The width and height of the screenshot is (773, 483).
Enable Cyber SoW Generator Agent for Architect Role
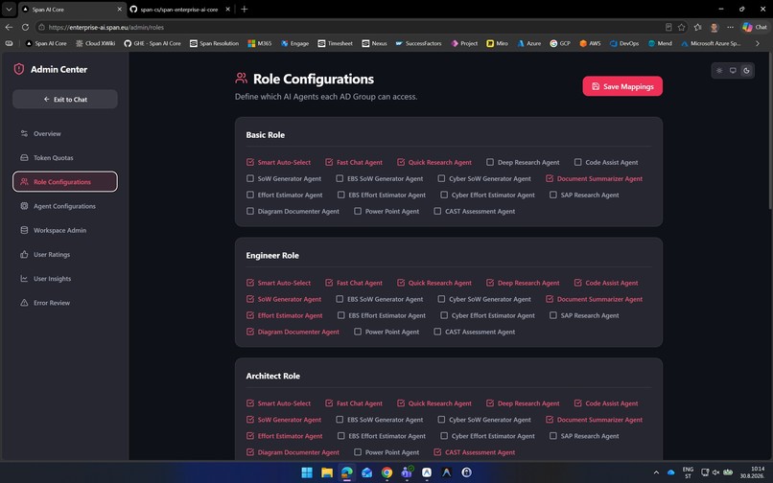click(x=441, y=420)
